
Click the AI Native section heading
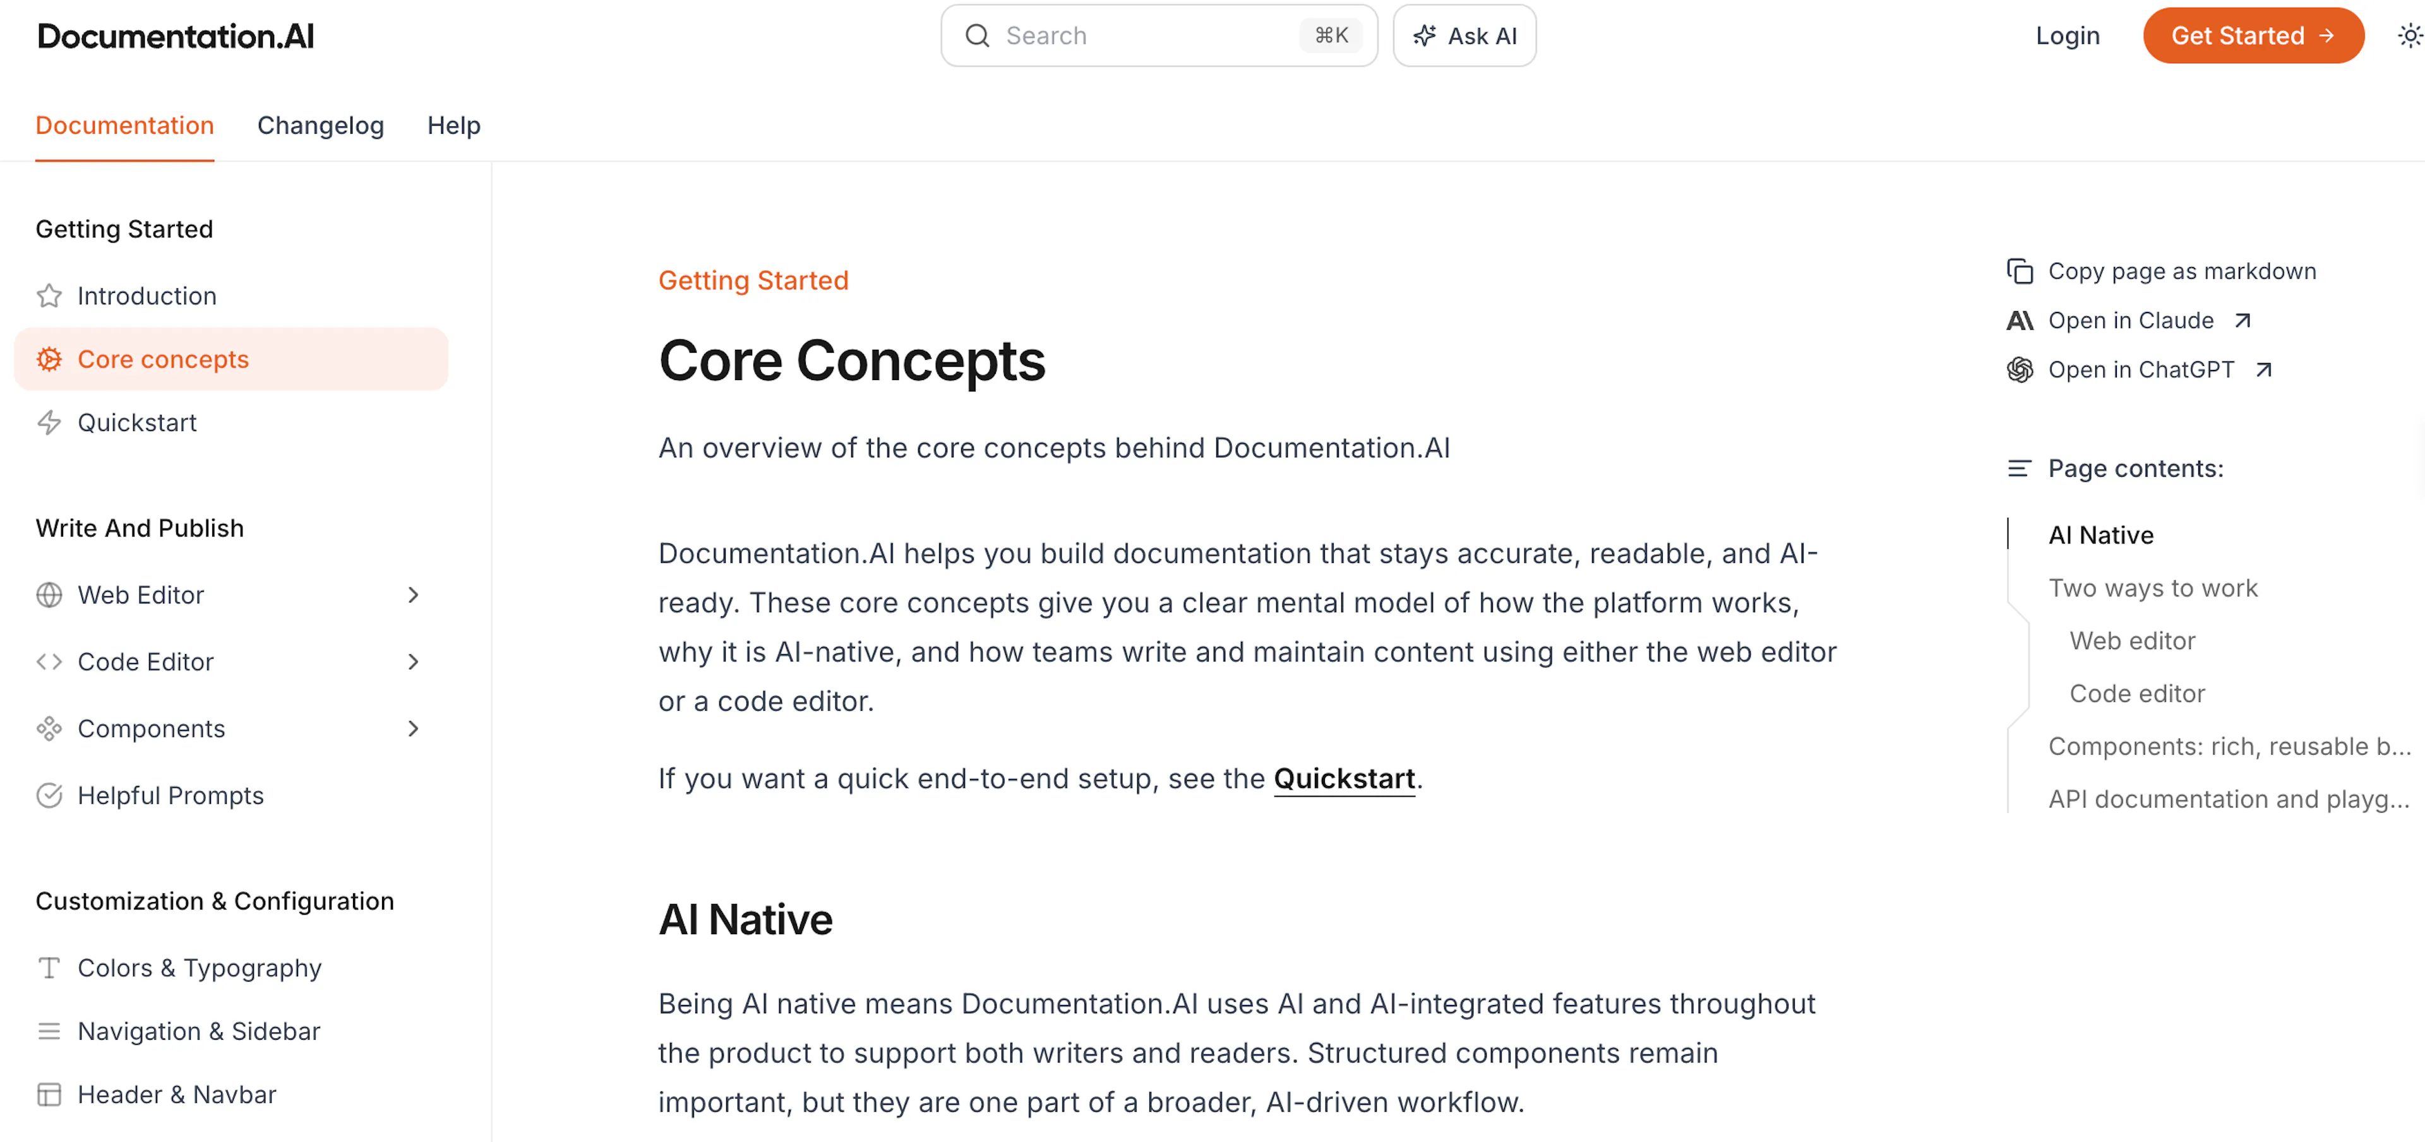(x=746, y=919)
